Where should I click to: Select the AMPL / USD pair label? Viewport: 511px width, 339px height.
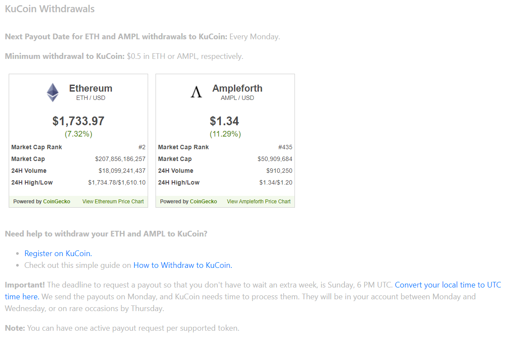tap(237, 98)
